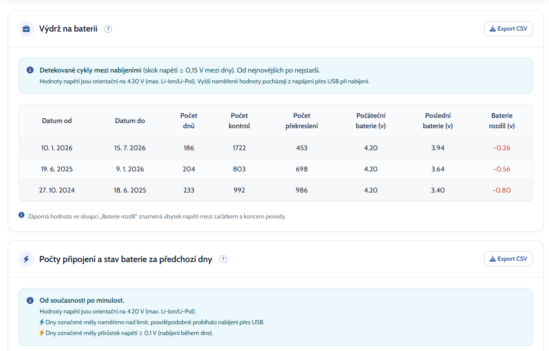The image size is (549, 351).
Task: Click the orange bolt icon for voltage increase days
Action: point(42,333)
